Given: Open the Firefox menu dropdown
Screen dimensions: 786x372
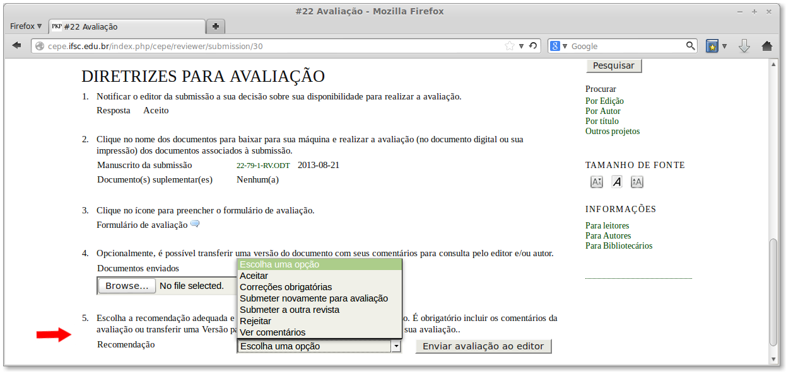Looking at the screenshot, I should [x=26, y=26].
